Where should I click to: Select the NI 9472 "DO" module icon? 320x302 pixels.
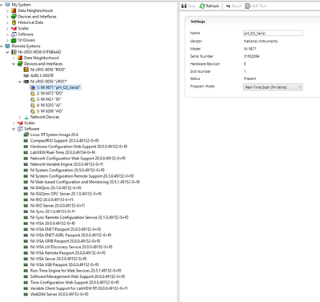click(33, 94)
